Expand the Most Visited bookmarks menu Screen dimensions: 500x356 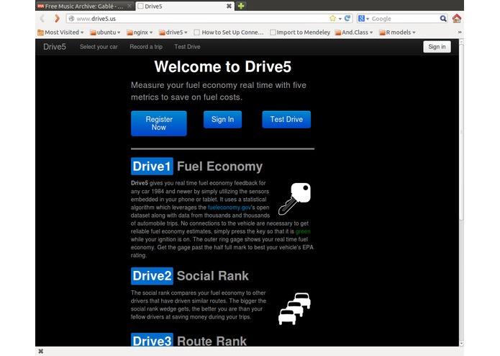pos(60,32)
